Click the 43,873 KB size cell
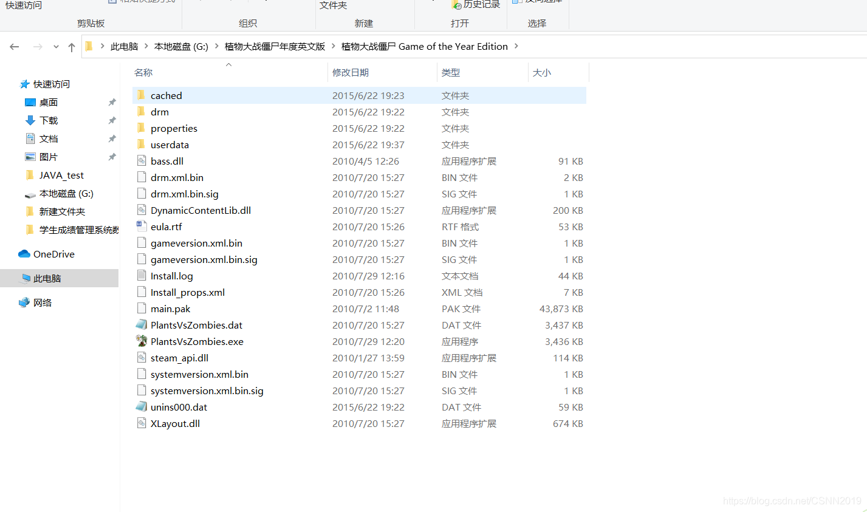Image resolution: width=867 pixels, height=512 pixels. click(561, 309)
